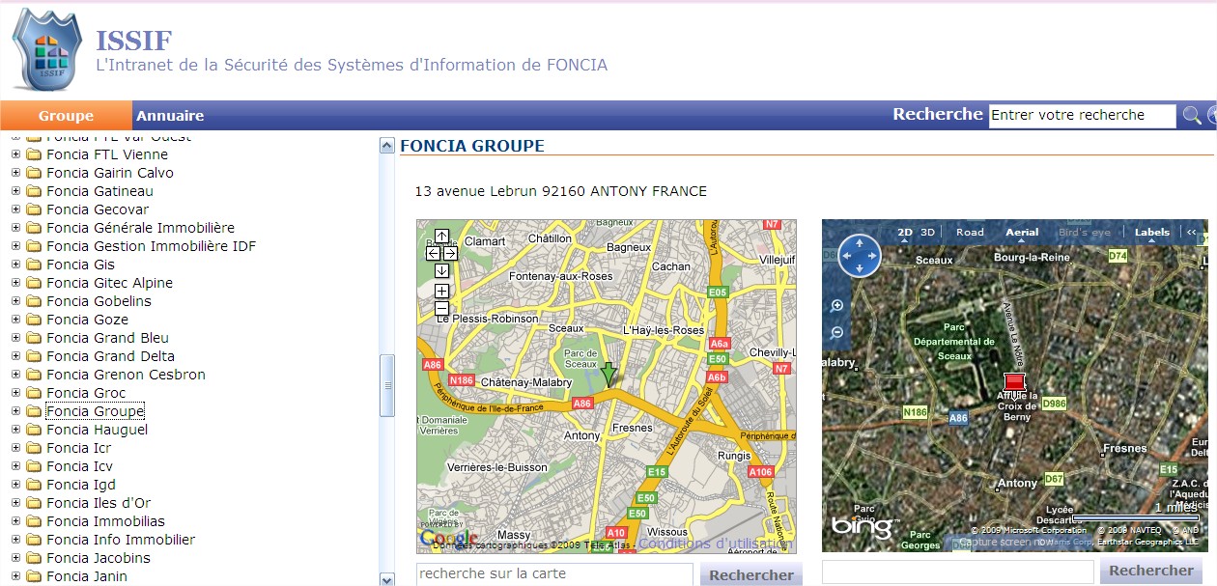1217x586 pixels.
Task: Switch Bing map to 3D mode
Action: [x=927, y=232]
